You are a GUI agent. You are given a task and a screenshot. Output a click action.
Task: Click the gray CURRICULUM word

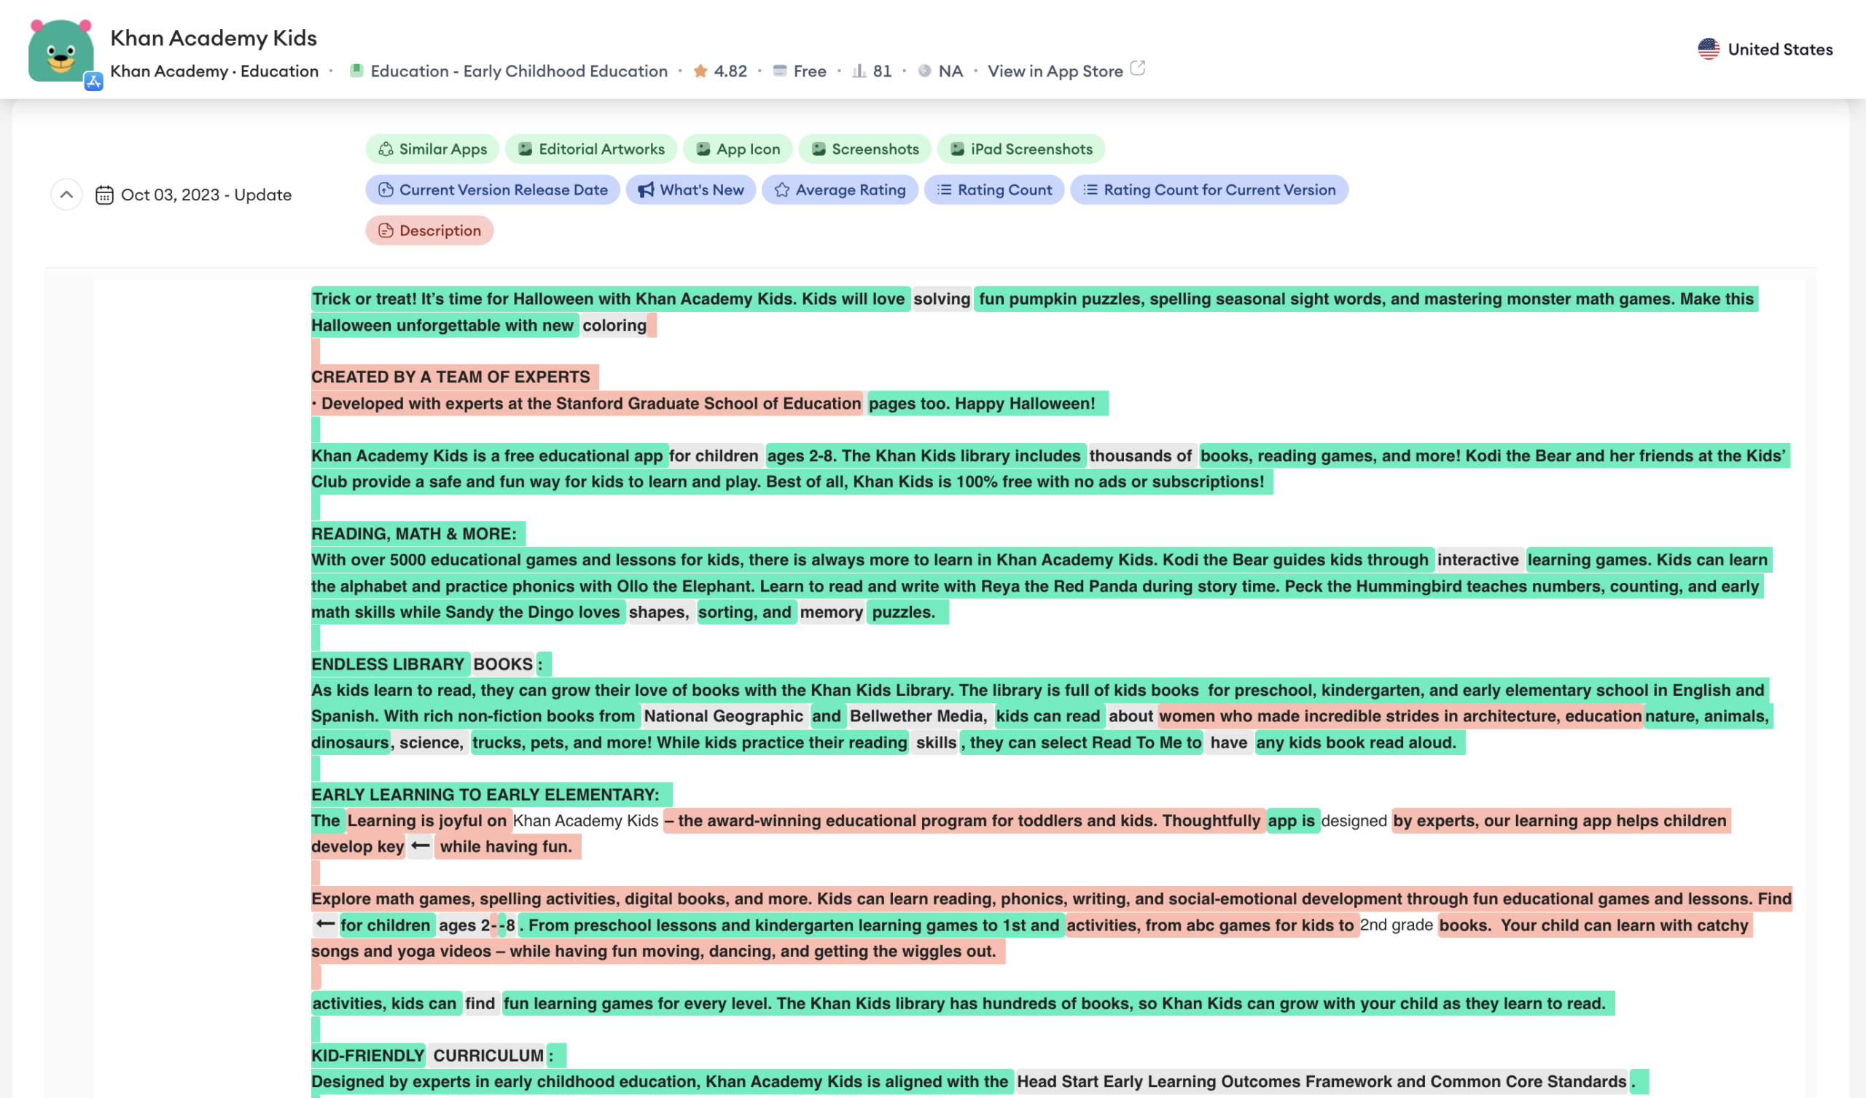[x=488, y=1056]
